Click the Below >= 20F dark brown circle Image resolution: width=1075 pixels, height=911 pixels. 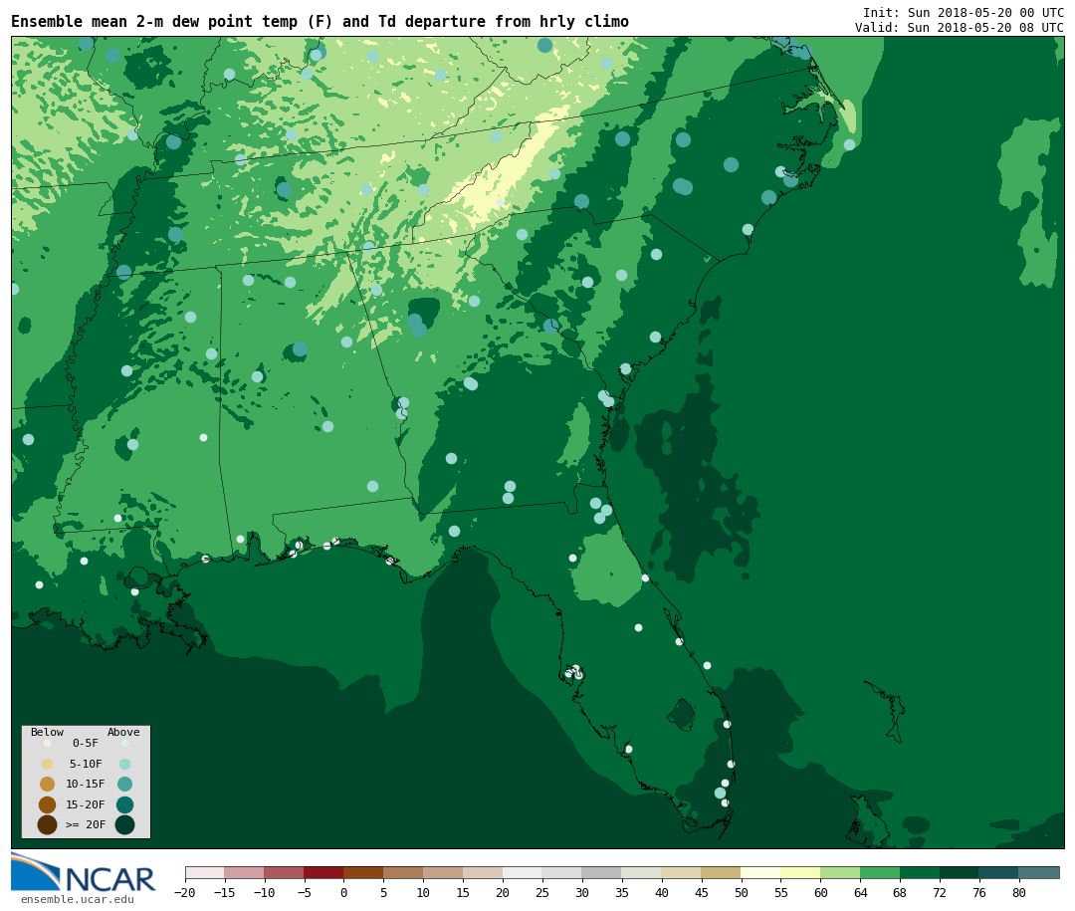click(48, 824)
